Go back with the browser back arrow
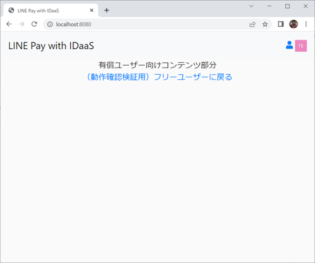Viewport: 315px width, 263px height. coord(9,24)
